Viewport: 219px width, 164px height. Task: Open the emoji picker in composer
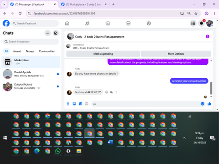(x=202, y=104)
